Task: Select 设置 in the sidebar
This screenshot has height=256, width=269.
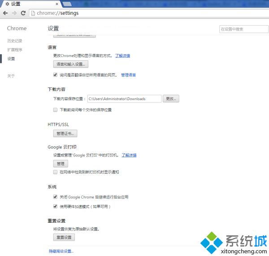Action: 11,59
